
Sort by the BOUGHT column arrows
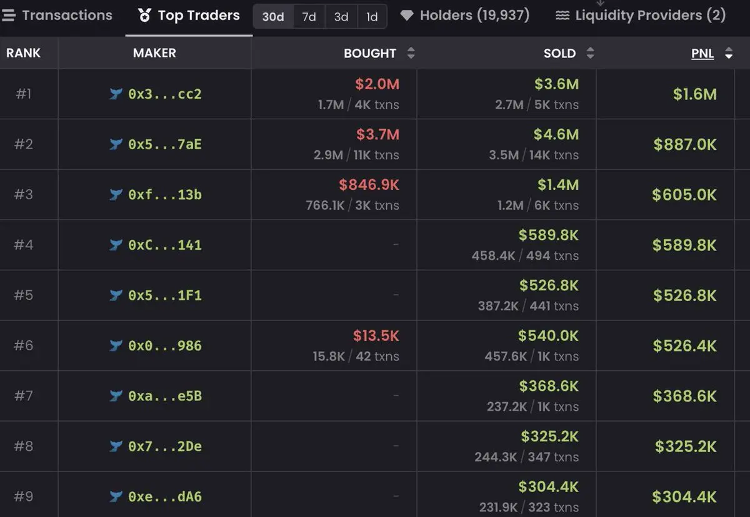[x=411, y=53]
